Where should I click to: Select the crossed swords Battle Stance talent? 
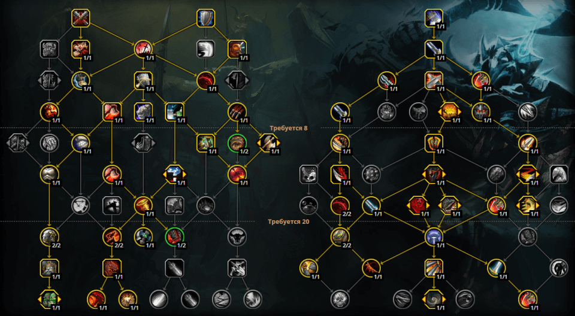81,18
